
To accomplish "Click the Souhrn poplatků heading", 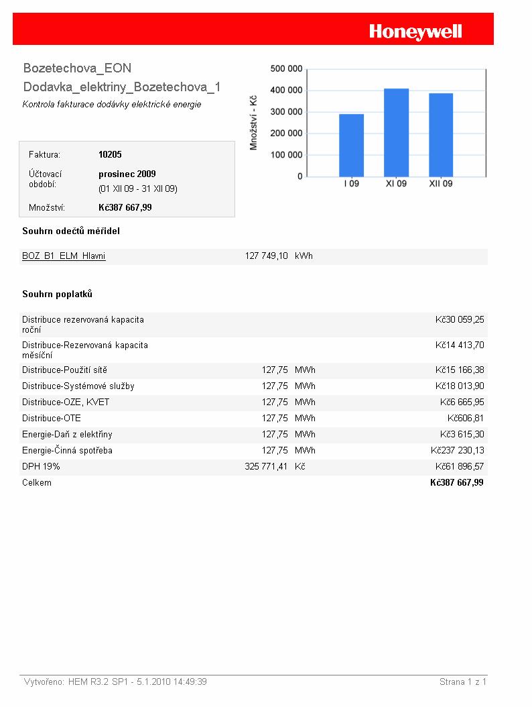I will point(57,294).
